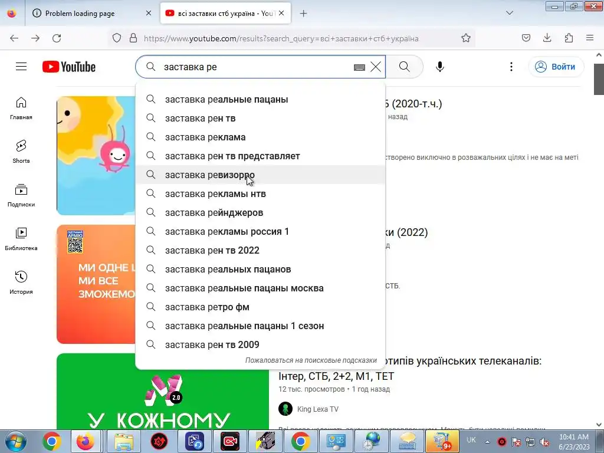
Task: Choose suggestion заставка рекламы россия 1
Action: (x=260, y=231)
